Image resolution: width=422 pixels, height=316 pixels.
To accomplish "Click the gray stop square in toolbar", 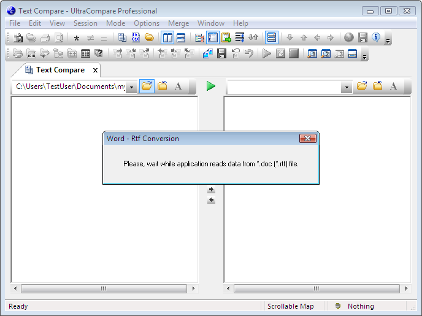I will 294,53.
